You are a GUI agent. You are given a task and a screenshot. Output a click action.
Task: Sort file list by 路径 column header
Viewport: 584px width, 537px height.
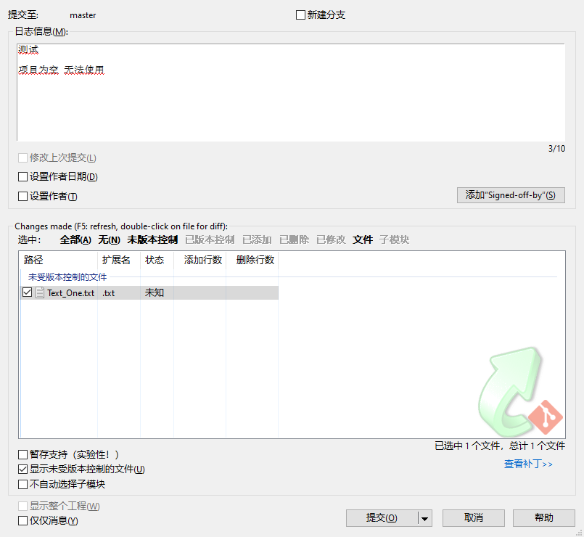[x=58, y=260]
